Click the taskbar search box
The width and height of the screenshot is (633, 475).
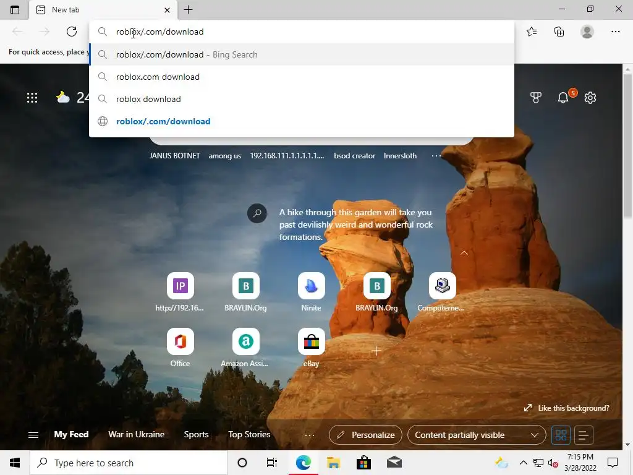(129, 463)
